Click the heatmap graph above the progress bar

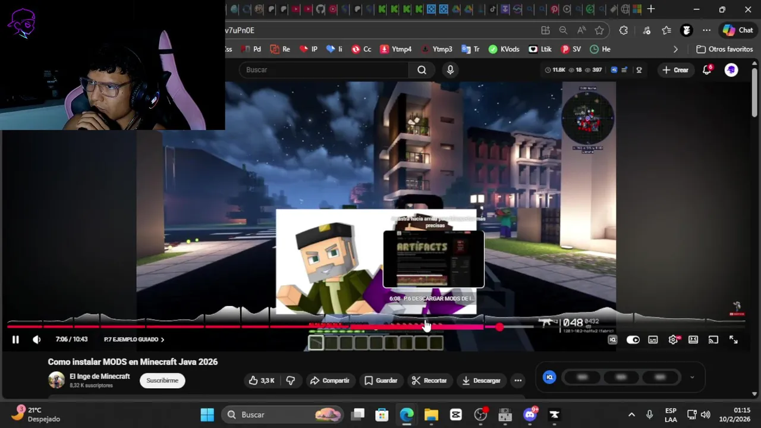[376, 316]
